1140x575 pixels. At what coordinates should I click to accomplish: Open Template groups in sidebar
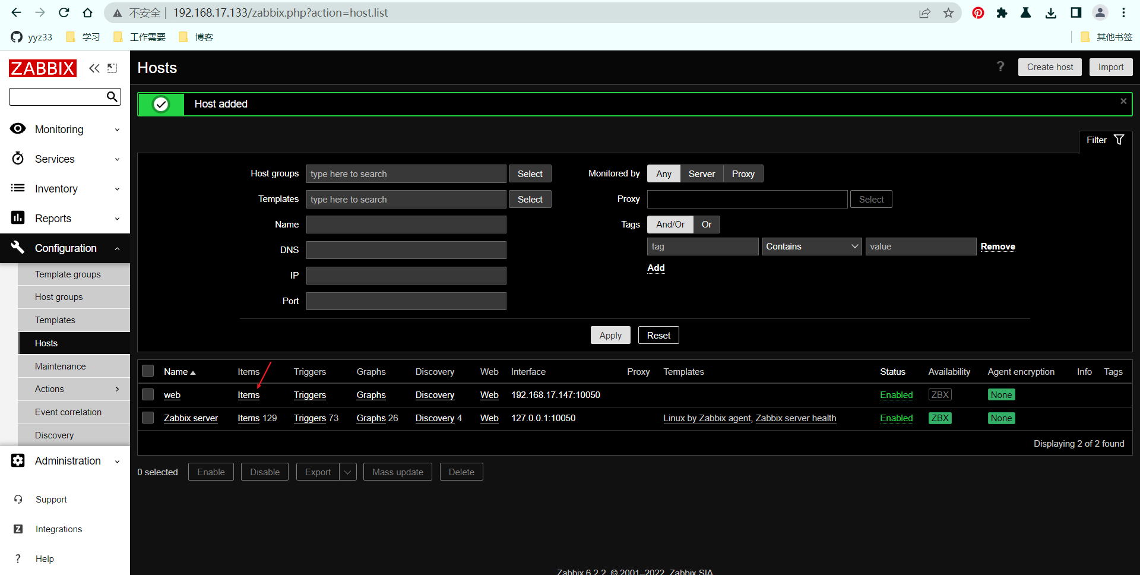tap(68, 274)
